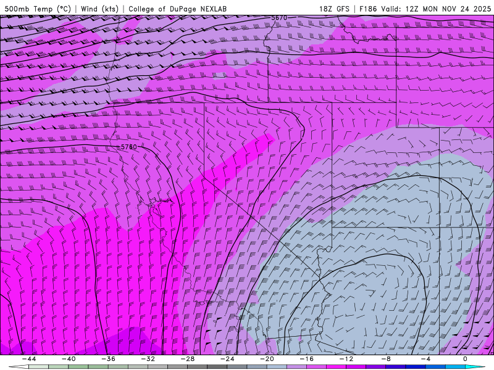Image resolution: width=494 pixels, height=370 pixels.
Task: Click the -8 colorbar label
Action: 386,359
